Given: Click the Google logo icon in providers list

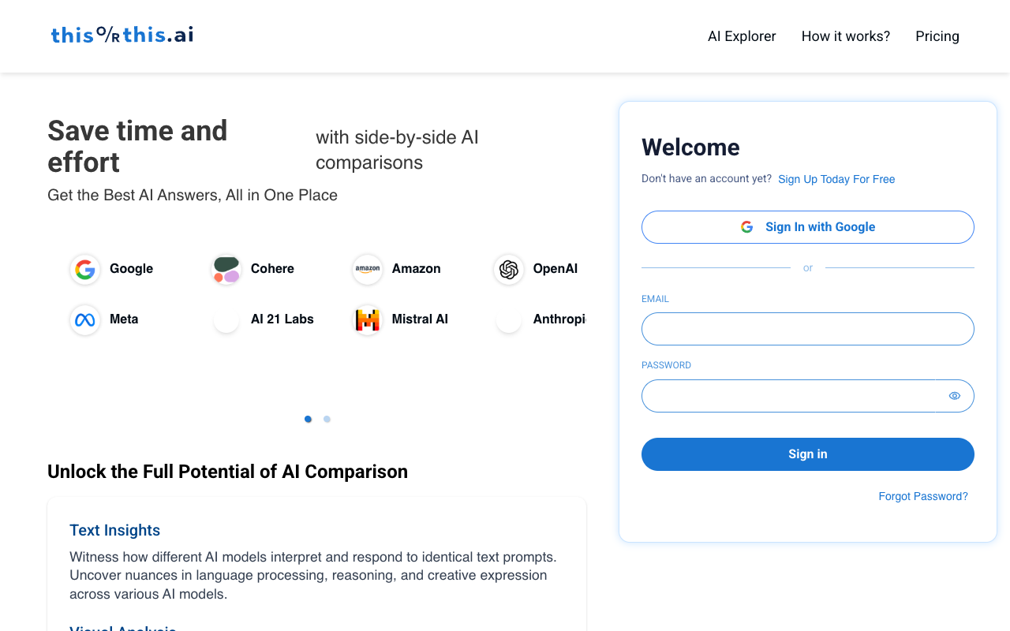Looking at the screenshot, I should (x=85, y=269).
